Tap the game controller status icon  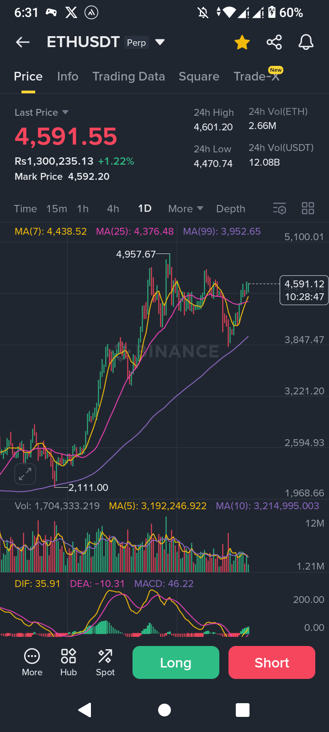tap(51, 13)
